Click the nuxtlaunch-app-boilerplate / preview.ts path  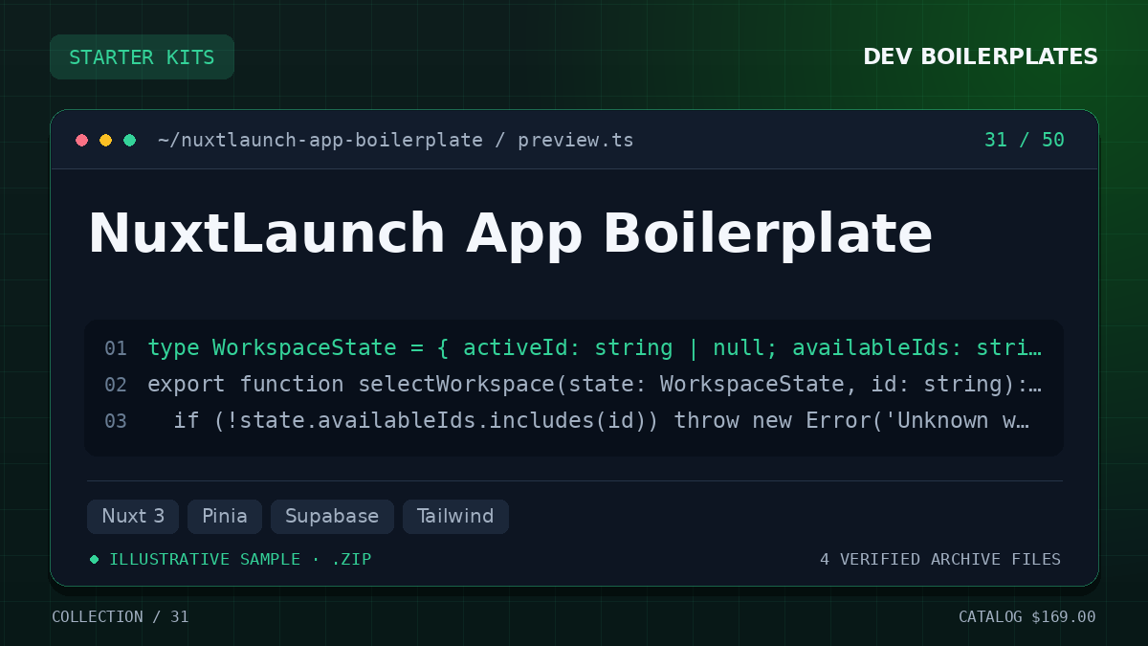click(x=395, y=141)
